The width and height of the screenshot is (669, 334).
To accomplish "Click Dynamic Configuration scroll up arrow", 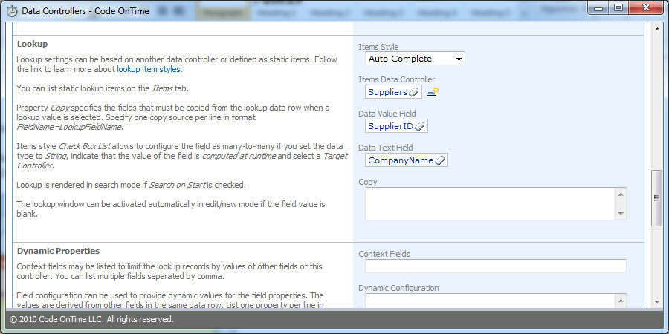I will pyautogui.click(x=621, y=301).
